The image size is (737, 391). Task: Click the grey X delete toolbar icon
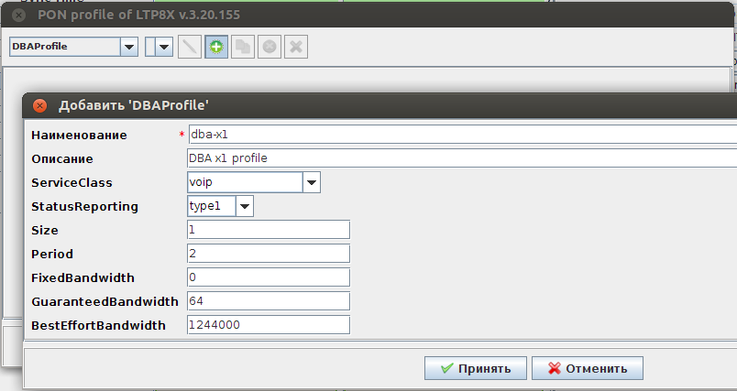coord(295,47)
